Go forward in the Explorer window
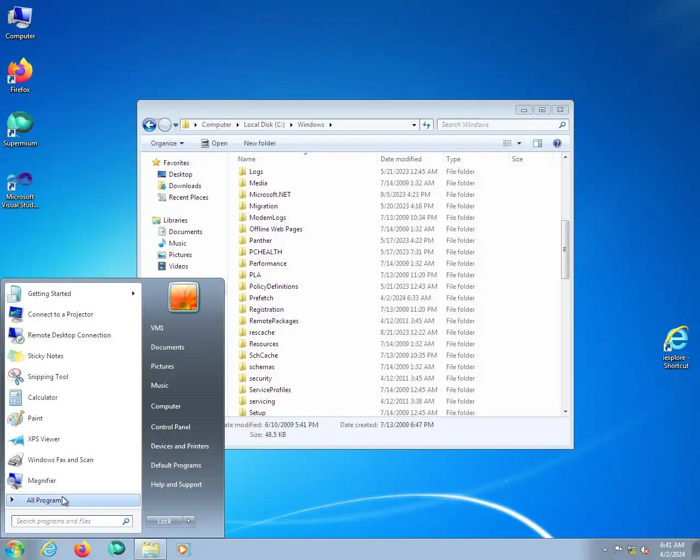Viewport: 700px width, 560px height. click(165, 125)
